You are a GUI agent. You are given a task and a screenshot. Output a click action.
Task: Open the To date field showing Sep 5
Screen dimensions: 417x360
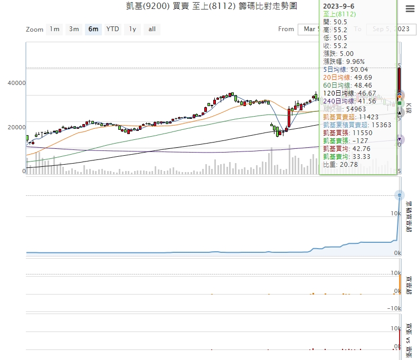[391, 29]
